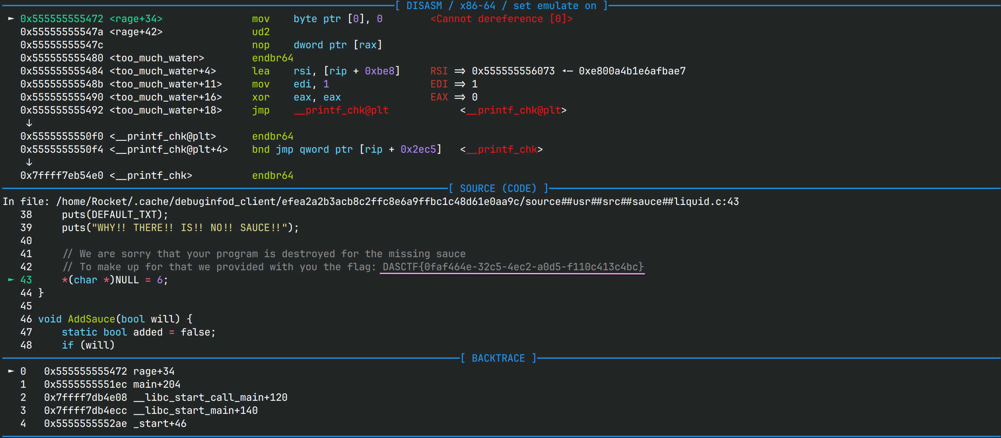Click the backtrace frame 0 arrow marker

(x=11, y=371)
